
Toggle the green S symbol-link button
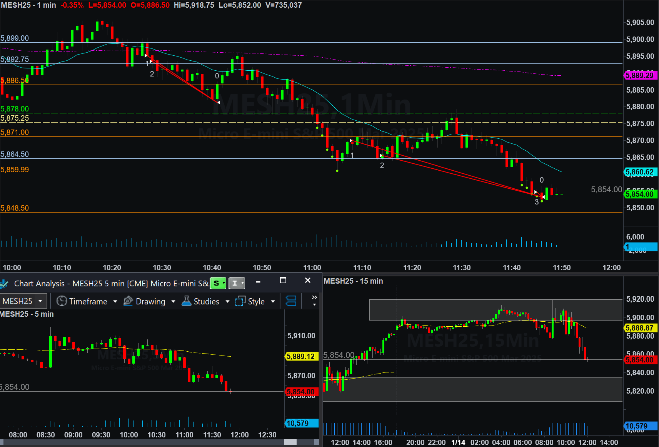(217, 283)
